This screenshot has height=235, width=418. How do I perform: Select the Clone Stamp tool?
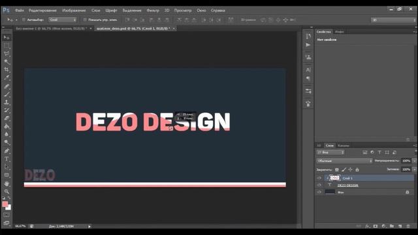coord(7,102)
